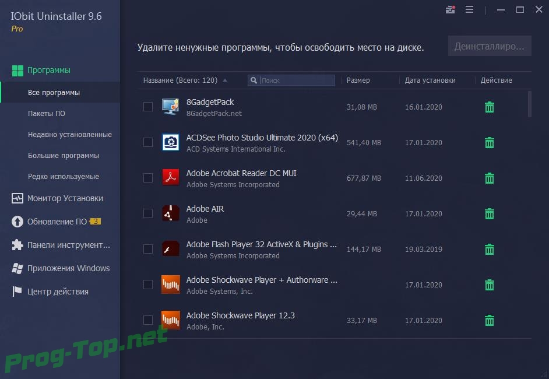
Task: Tick Adobe Shockwave Player + Authorware checkbox
Action: pos(148,285)
